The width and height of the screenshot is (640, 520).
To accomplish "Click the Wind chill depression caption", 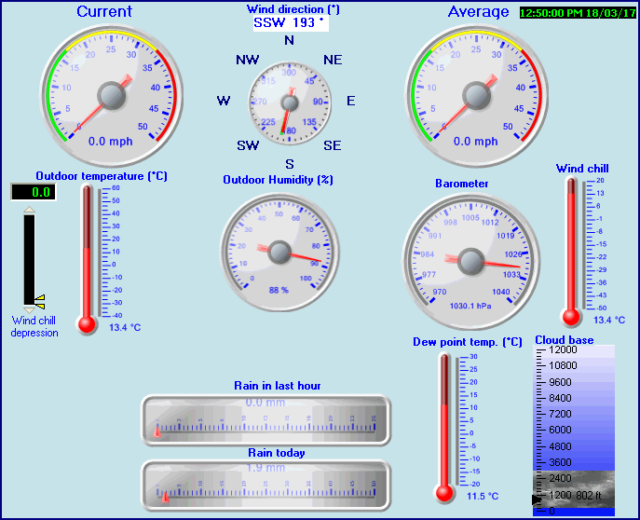I will tap(34, 326).
